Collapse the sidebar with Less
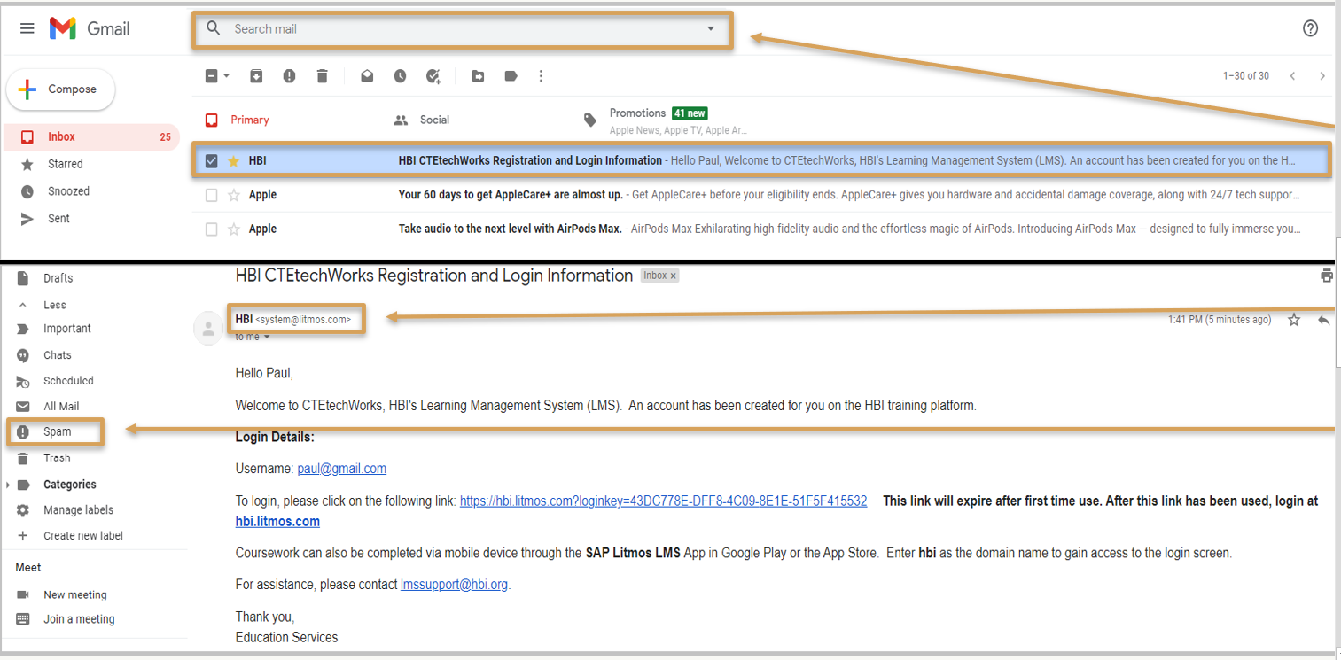 (54, 304)
